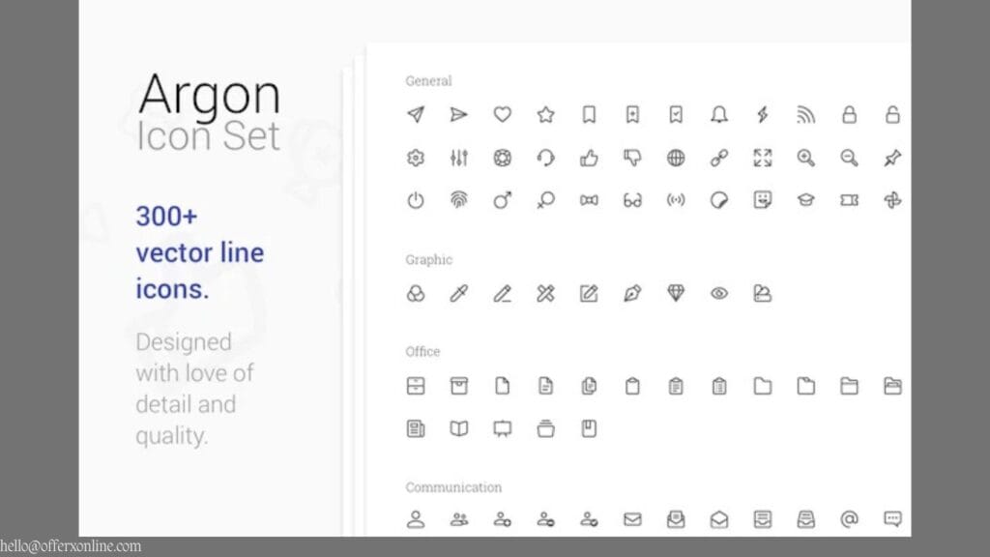
Task: Click the crossed pencil and ruler icon
Action: [545, 294]
